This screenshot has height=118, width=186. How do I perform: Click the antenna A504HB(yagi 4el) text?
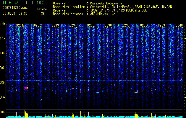click(104, 14)
